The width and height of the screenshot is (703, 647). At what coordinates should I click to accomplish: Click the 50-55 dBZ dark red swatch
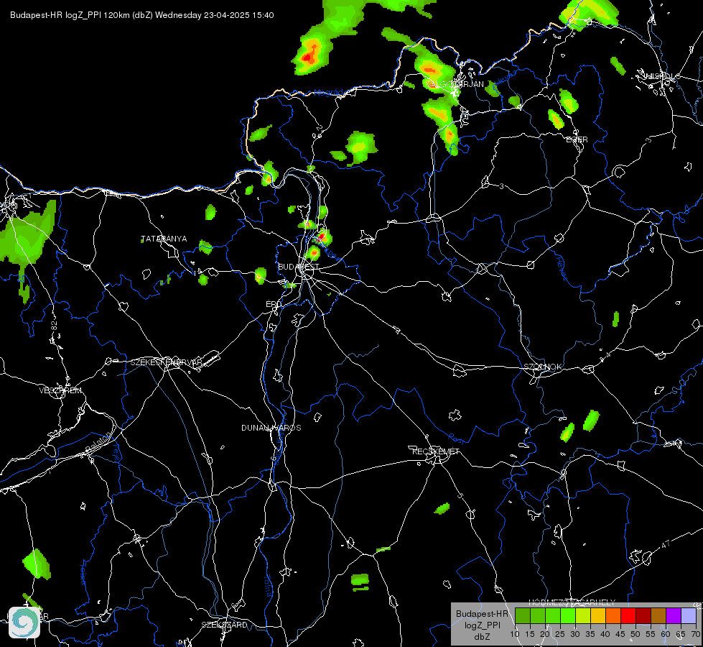tap(643, 615)
